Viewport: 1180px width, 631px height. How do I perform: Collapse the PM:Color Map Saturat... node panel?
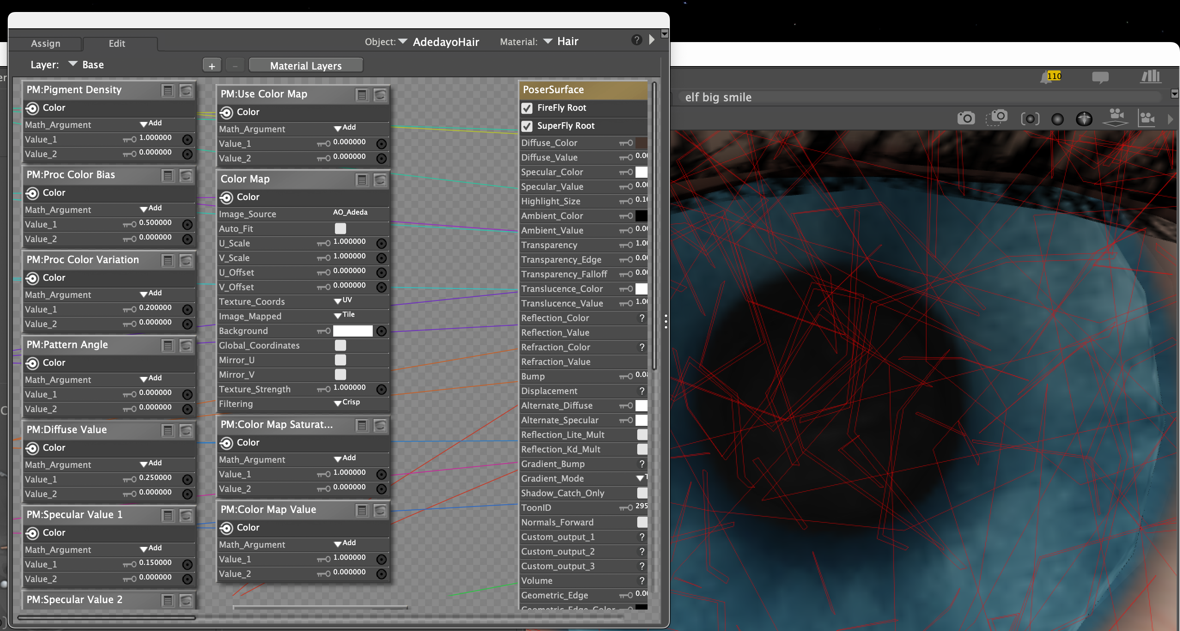pyautogui.click(x=362, y=425)
